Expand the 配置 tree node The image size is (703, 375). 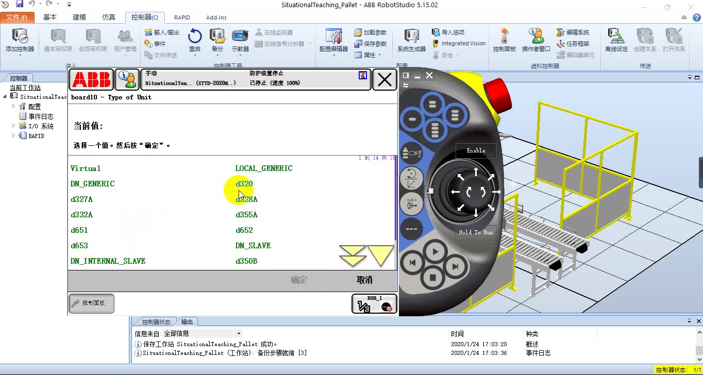pos(14,107)
